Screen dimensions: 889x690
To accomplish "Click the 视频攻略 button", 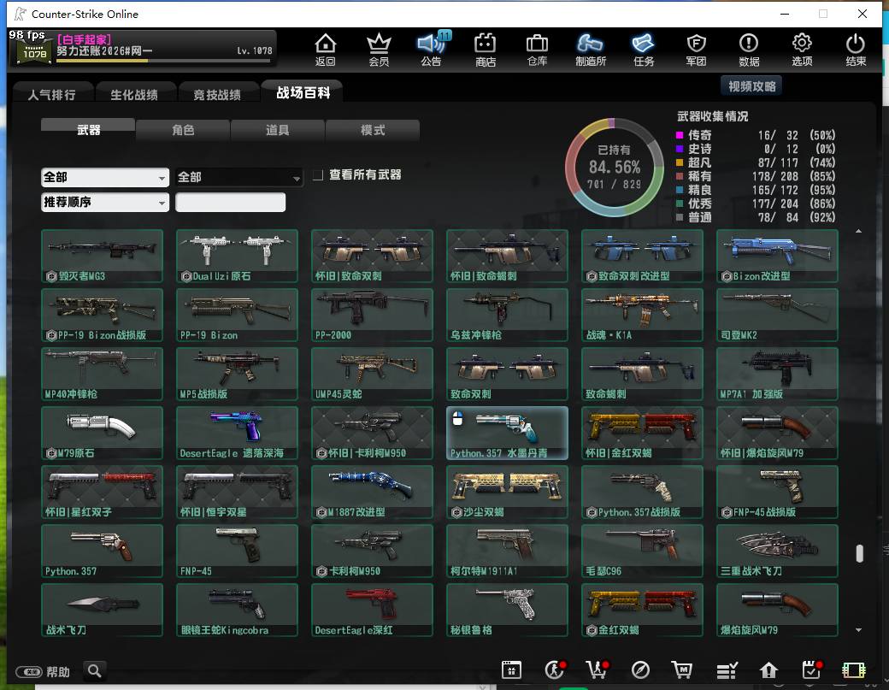I will tap(751, 86).
